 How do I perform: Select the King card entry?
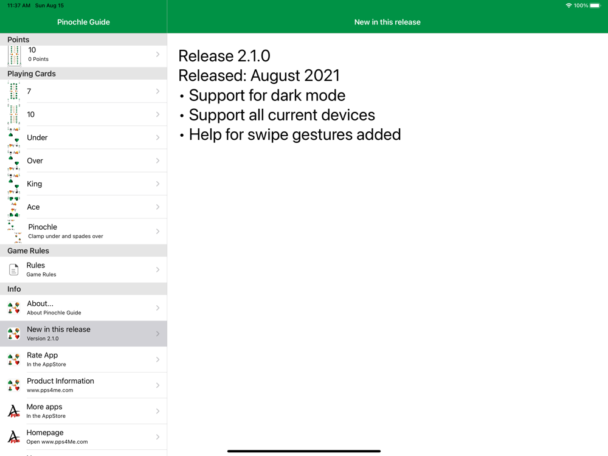tap(83, 184)
